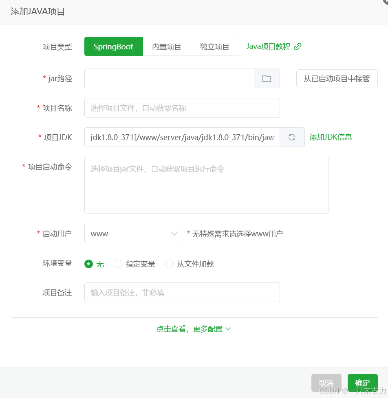Open folder browser for jar路径
388x398 pixels.
(x=267, y=78)
